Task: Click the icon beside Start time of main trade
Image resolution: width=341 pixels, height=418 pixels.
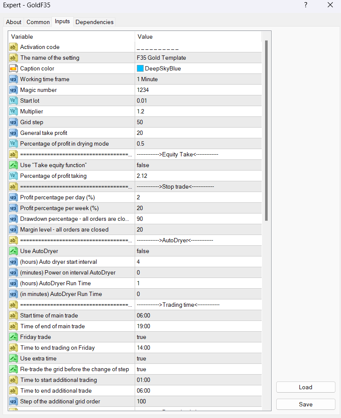Action: pyautogui.click(x=13, y=316)
